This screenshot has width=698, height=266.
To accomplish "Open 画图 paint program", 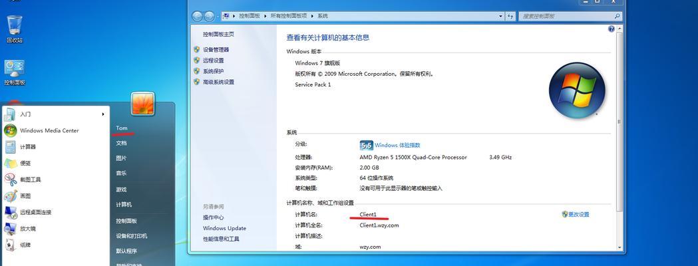I will (25, 196).
